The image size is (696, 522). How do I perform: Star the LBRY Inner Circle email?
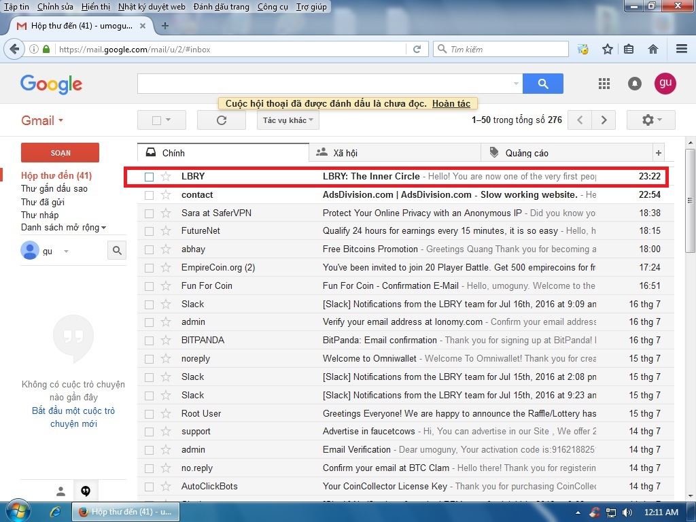(x=166, y=177)
